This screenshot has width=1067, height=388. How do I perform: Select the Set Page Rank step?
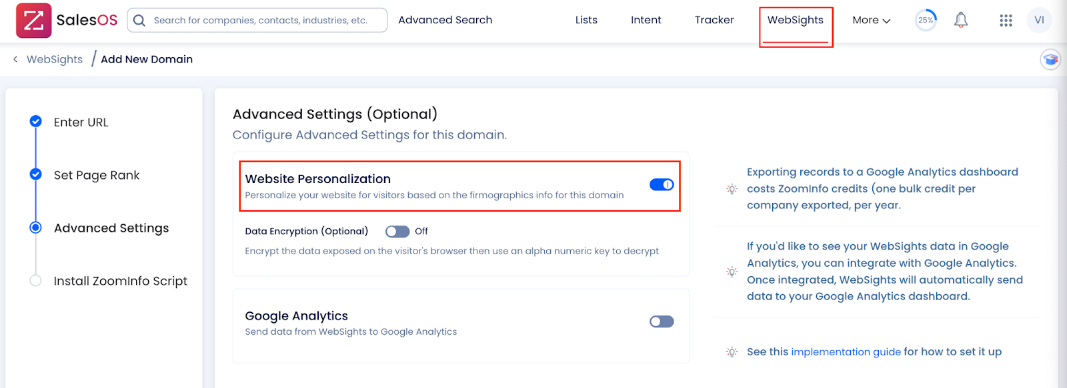pyautogui.click(x=97, y=175)
